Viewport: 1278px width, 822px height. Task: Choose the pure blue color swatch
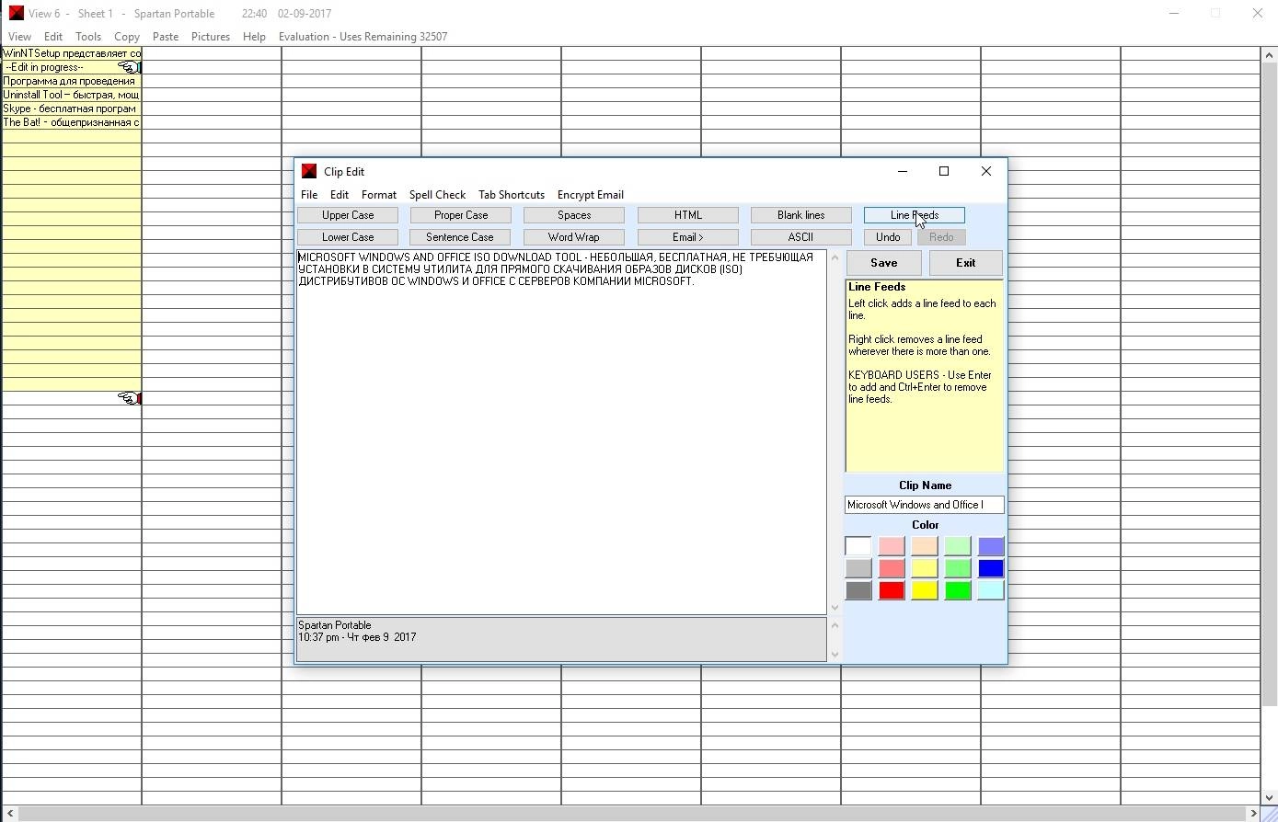(990, 568)
